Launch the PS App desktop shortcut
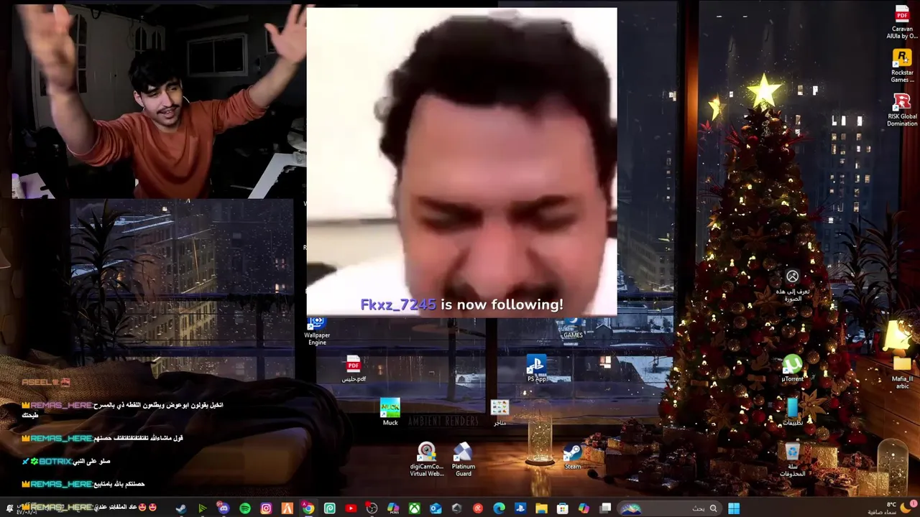This screenshot has height=517, width=920. point(536,369)
